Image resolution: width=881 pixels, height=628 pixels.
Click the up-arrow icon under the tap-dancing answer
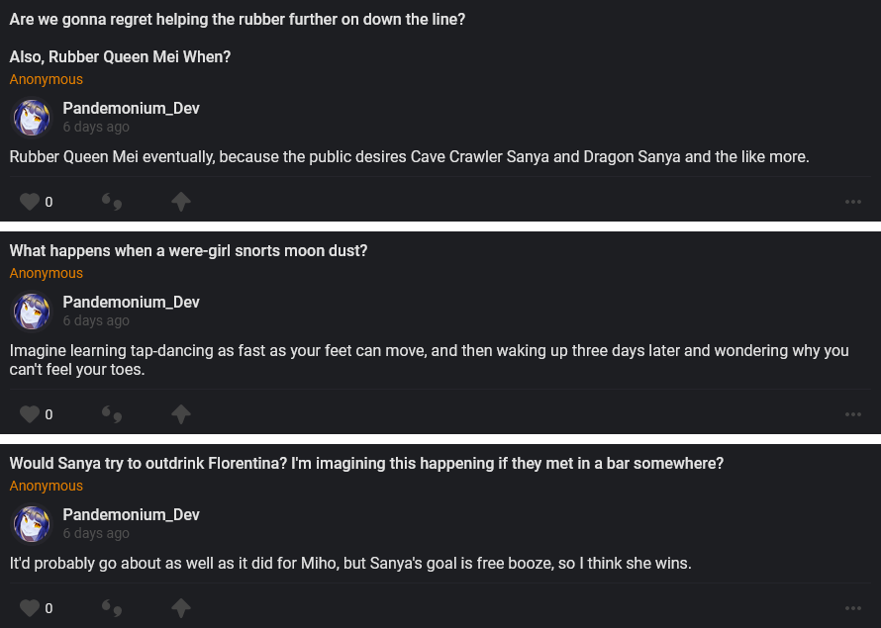click(x=180, y=414)
